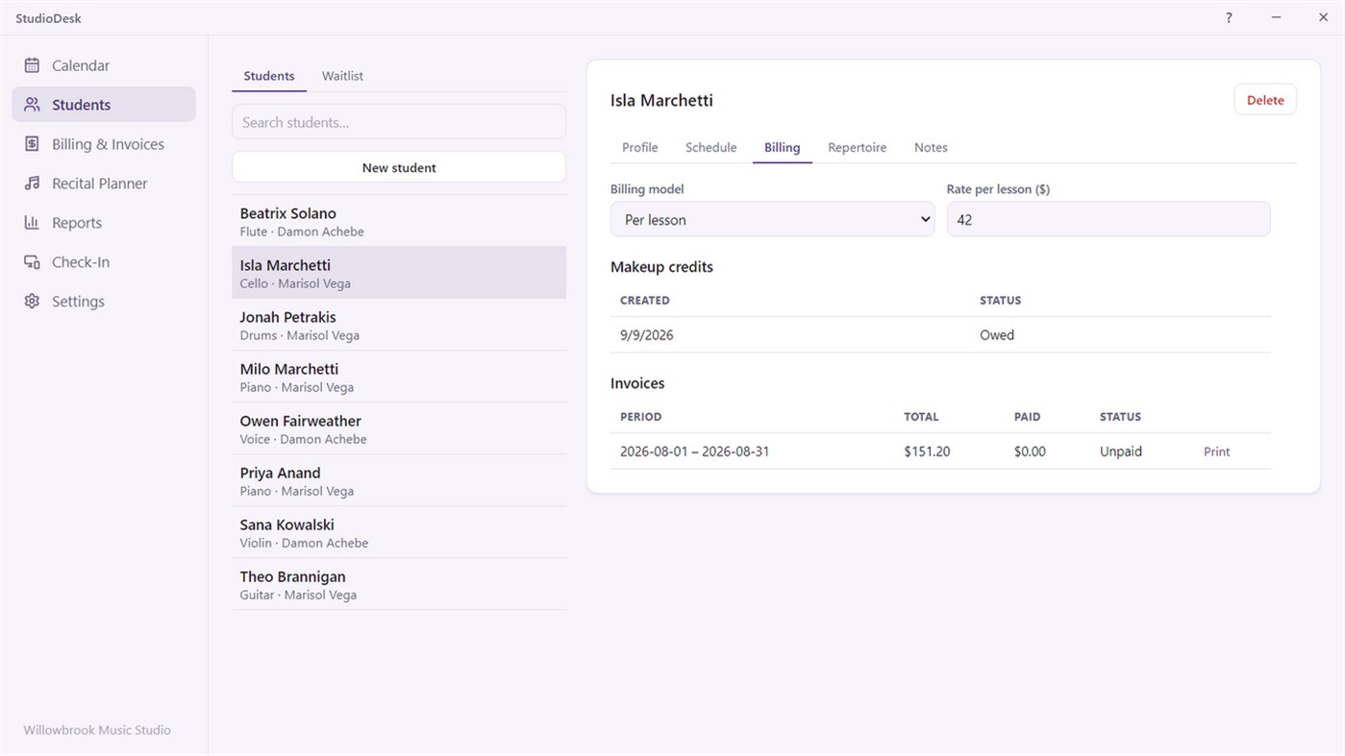
Task: Click the 9/9/2026 makeup credit date
Action: tap(646, 335)
